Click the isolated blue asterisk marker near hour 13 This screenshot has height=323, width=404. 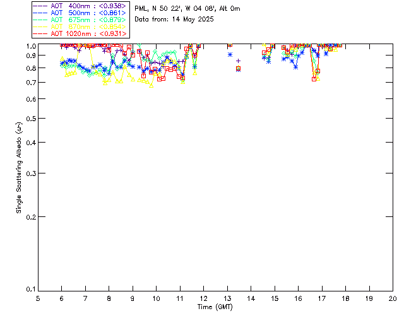[x=230, y=55]
